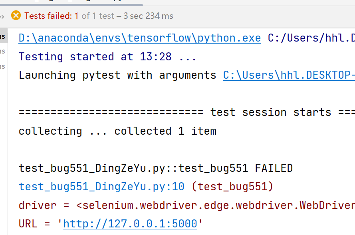The width and height of the screenshot is (355, 235).
Task: Select the second test result row
Action: [3, 52]
